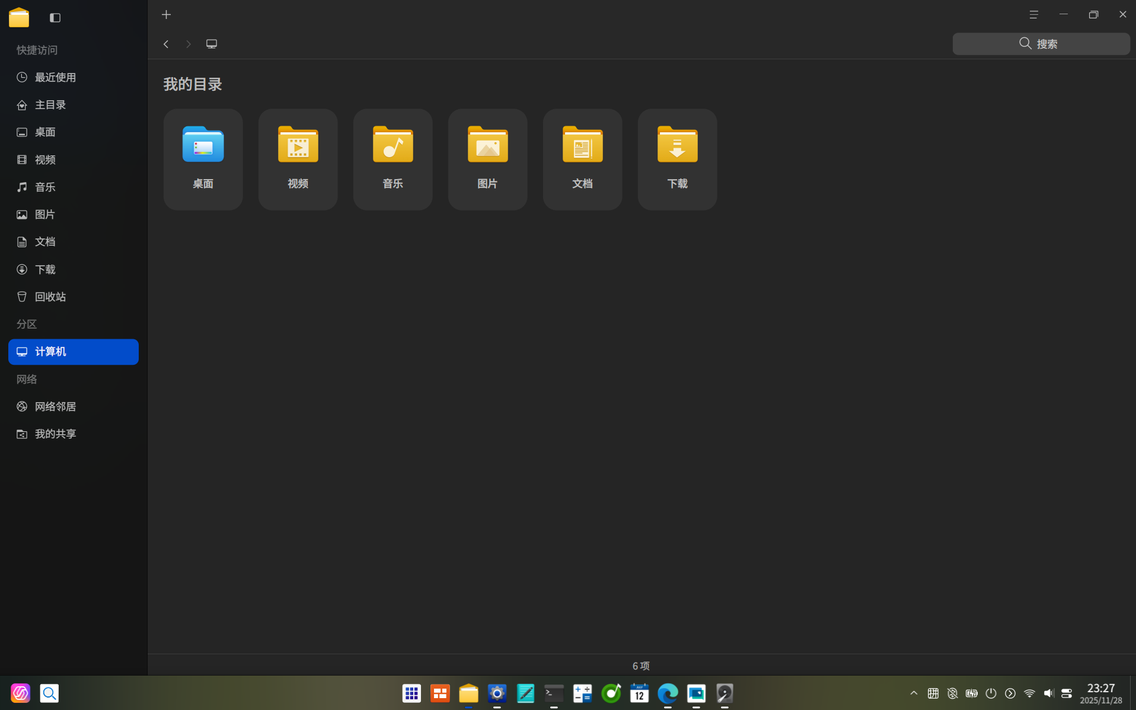This screenshot has width=1136, height=710.
Task: Open 最近使用 in the sidebar
Action: pyautogui.click(x=74, y=77)
